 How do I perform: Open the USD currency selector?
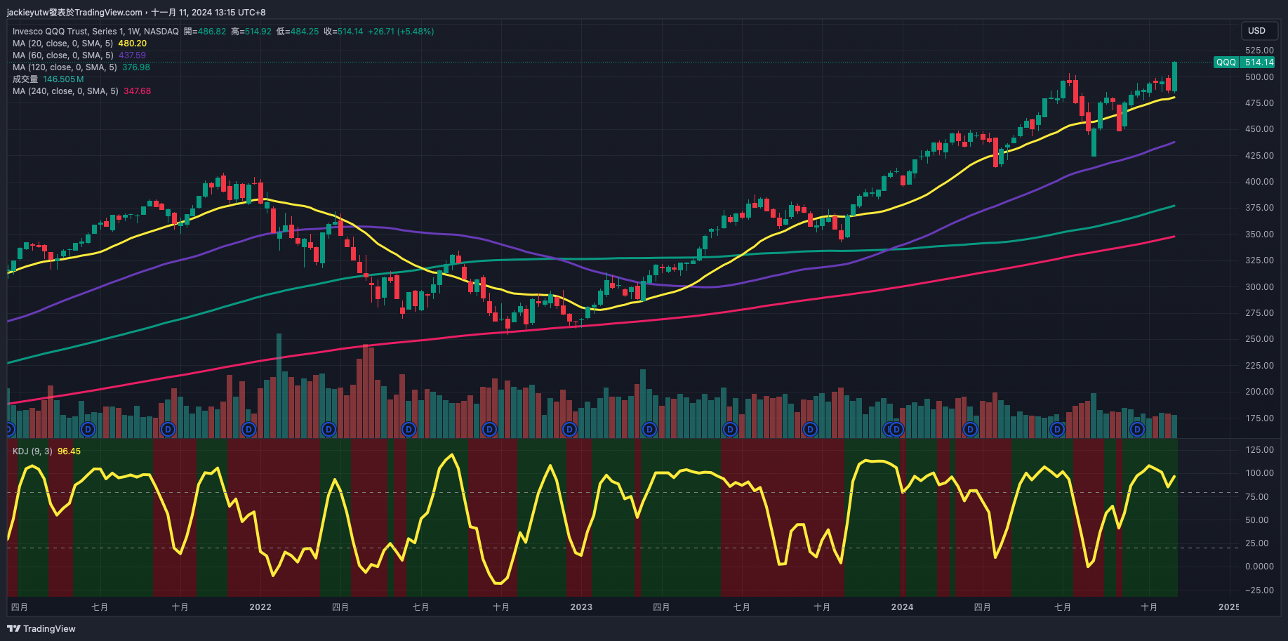[x=1256, y=31]
